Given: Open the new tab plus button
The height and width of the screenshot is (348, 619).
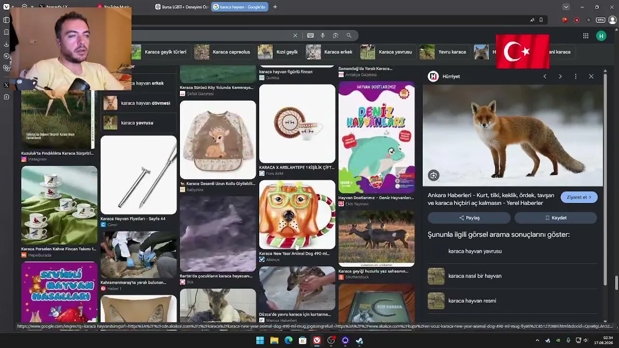Looking at the screenshot, I should coord(275,7).
